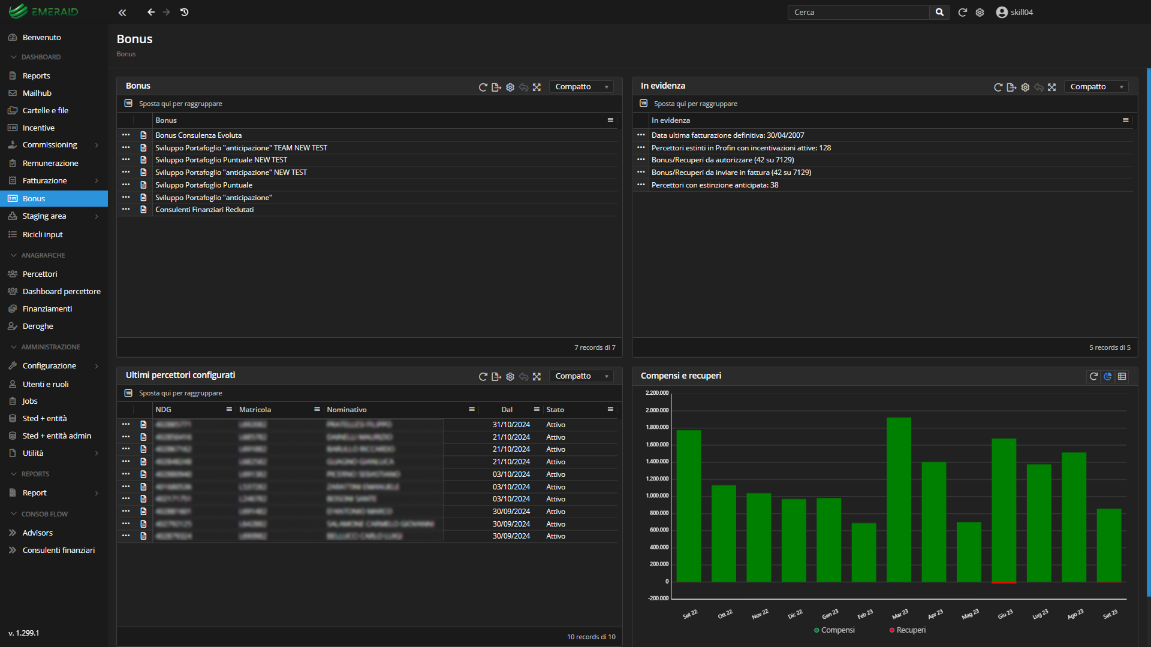Open top bar settings gear

980,12
